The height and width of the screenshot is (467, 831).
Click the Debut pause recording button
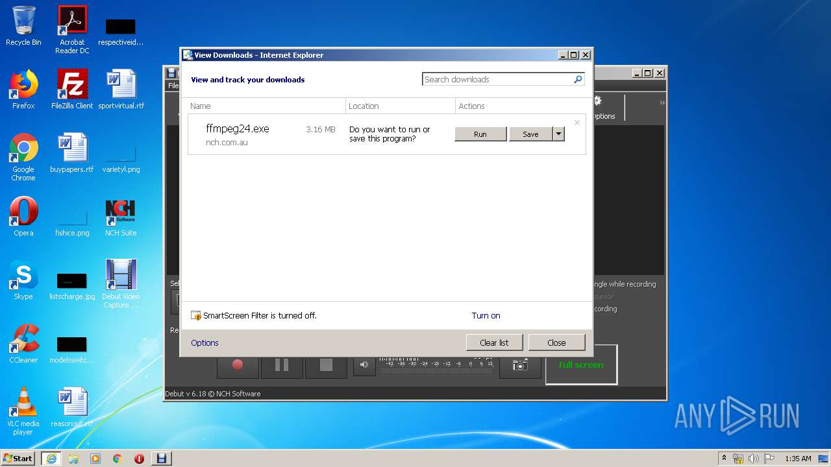tap(282, 365)
